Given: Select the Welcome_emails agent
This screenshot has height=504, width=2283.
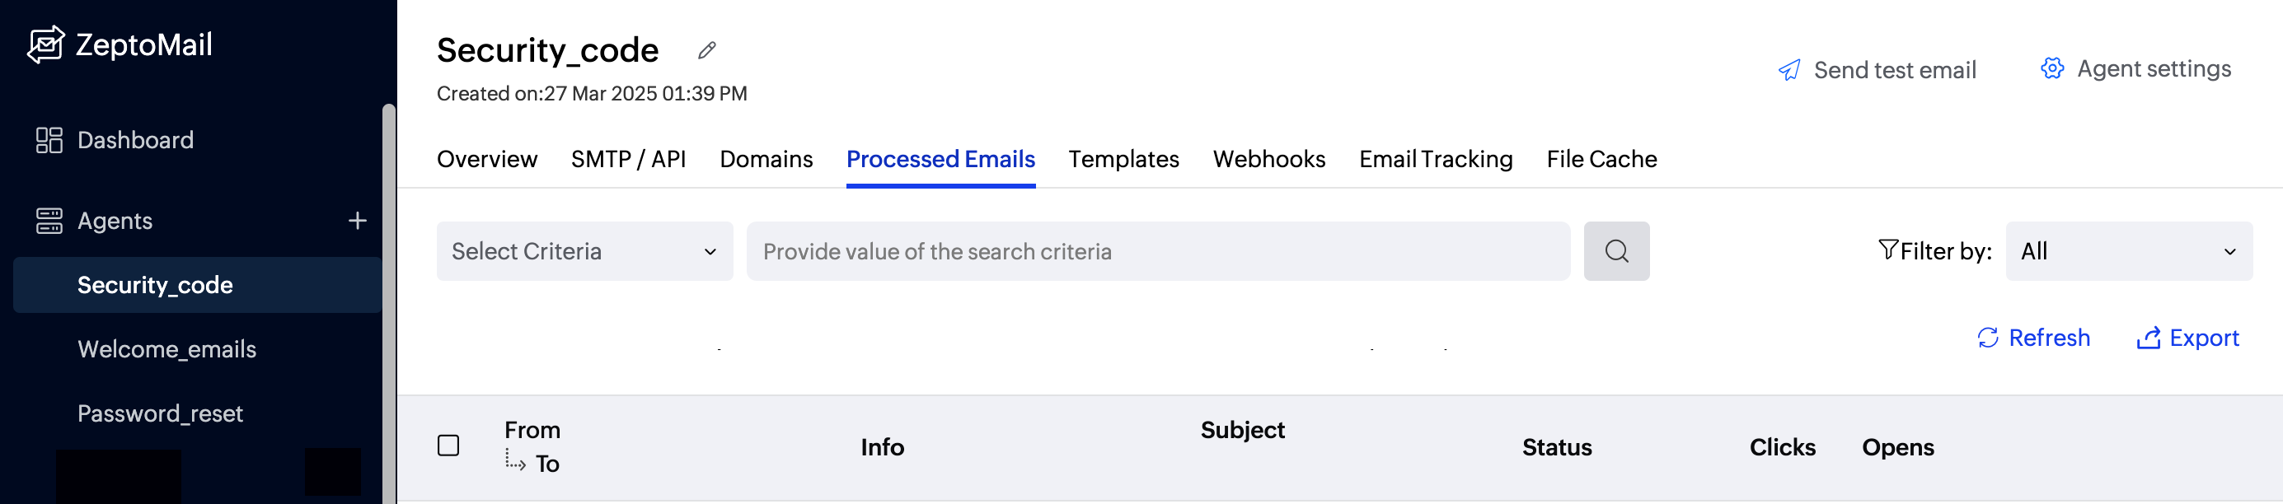Looking at the screenshot, I should [x=166, y=348].
